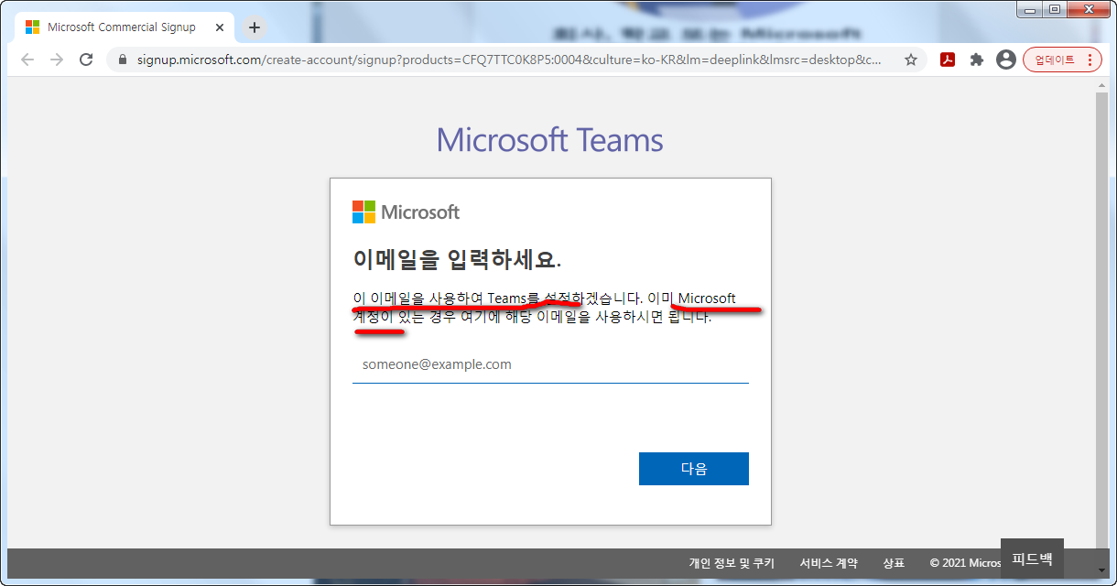Click the Microsoft logo in the form

pos(406,212)
